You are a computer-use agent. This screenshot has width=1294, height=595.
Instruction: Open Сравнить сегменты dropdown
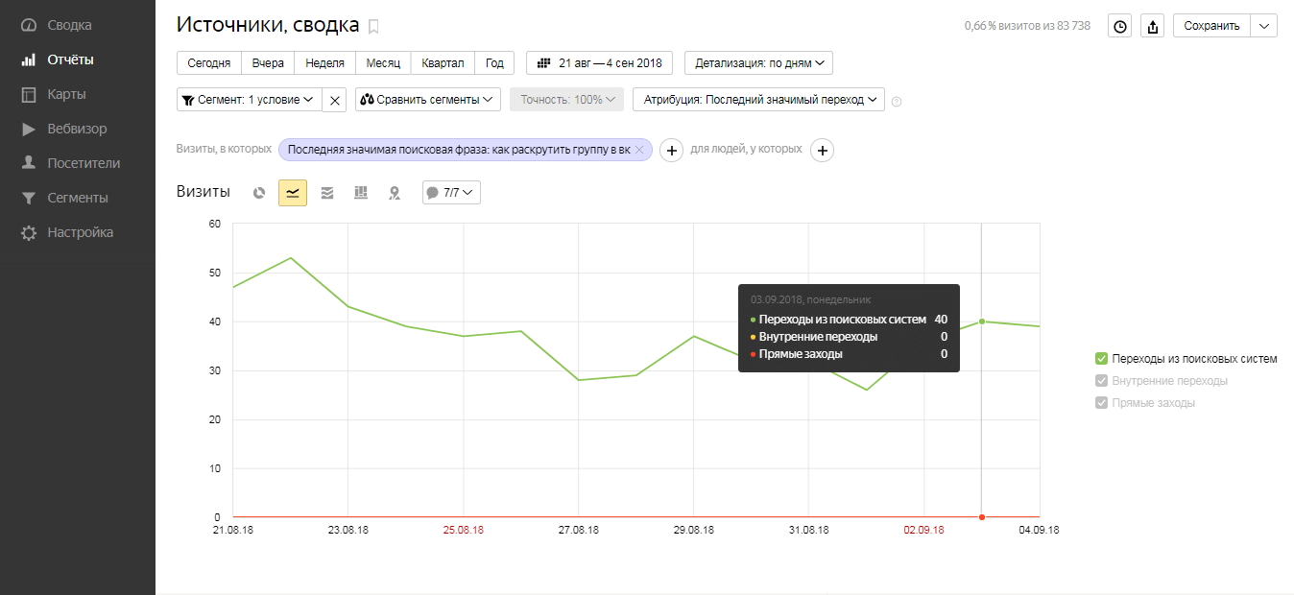pos(428,100)
